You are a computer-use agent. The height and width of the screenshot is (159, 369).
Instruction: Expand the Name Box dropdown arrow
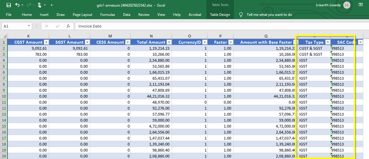click(x=29, y=26)
